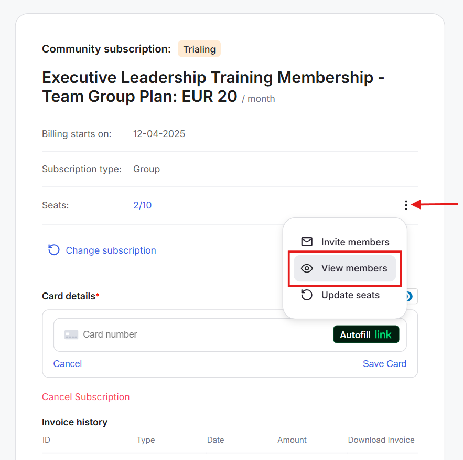Click Cancel under the card field

68,364
